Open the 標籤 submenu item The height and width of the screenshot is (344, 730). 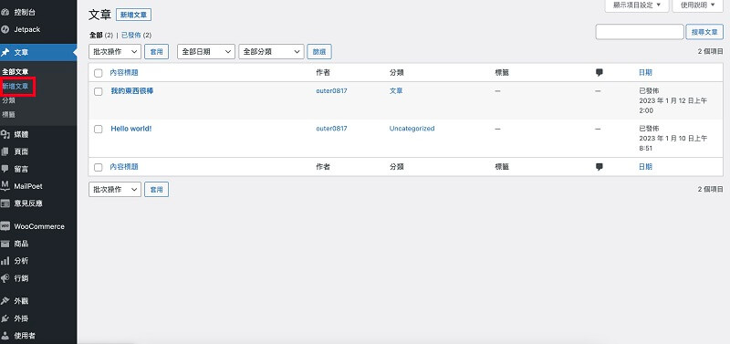8,114
